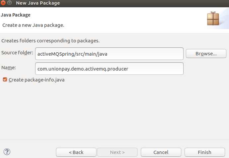Click the 'Create a new Java package.' description

[33, 25]
